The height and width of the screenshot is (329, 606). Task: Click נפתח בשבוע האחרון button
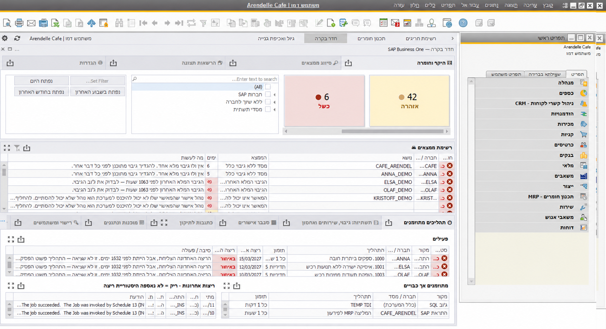click(98, 92)
